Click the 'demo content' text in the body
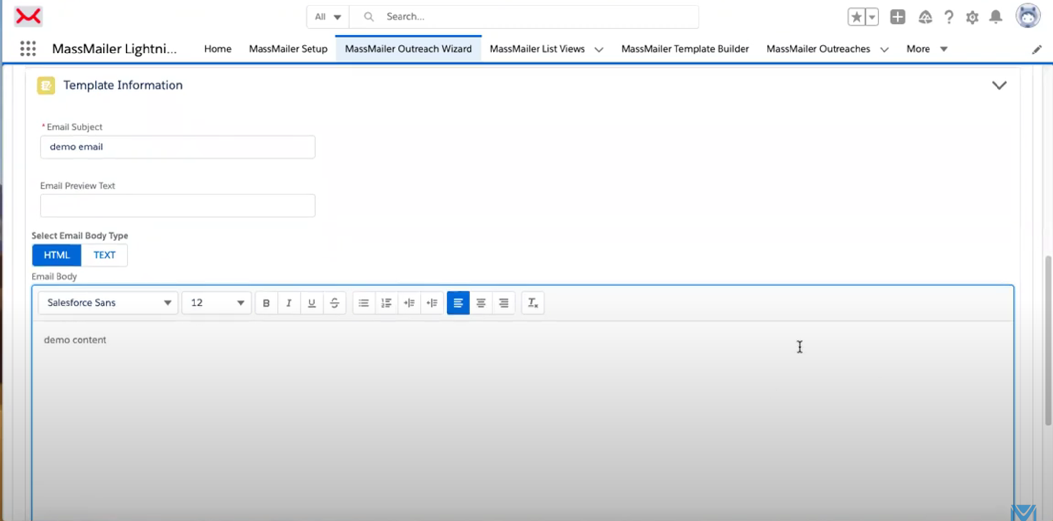The image size is (1053, 521). (75, 340)
